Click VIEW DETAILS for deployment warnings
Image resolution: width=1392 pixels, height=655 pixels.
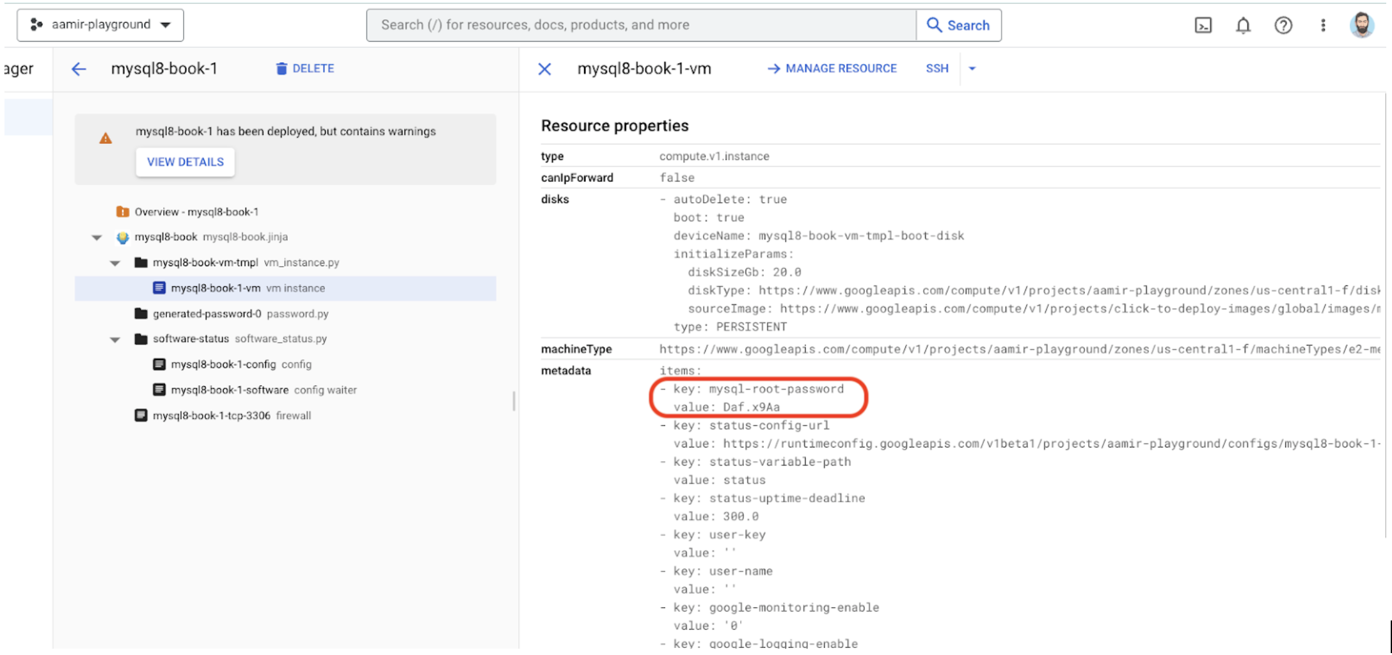click(186, 162)
